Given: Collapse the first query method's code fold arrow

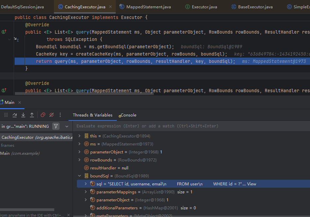Looking at the screenshot, I should click(x=9, y=39).
